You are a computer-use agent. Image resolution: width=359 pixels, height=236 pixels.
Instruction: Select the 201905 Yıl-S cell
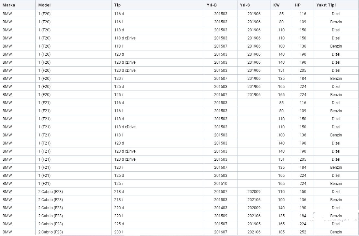tap(254, 224)
